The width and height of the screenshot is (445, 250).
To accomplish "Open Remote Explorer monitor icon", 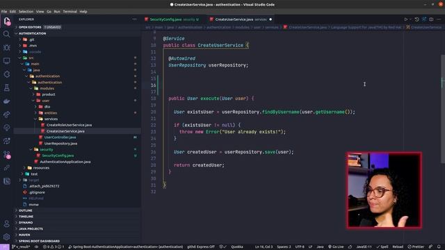I will (6, 61).
